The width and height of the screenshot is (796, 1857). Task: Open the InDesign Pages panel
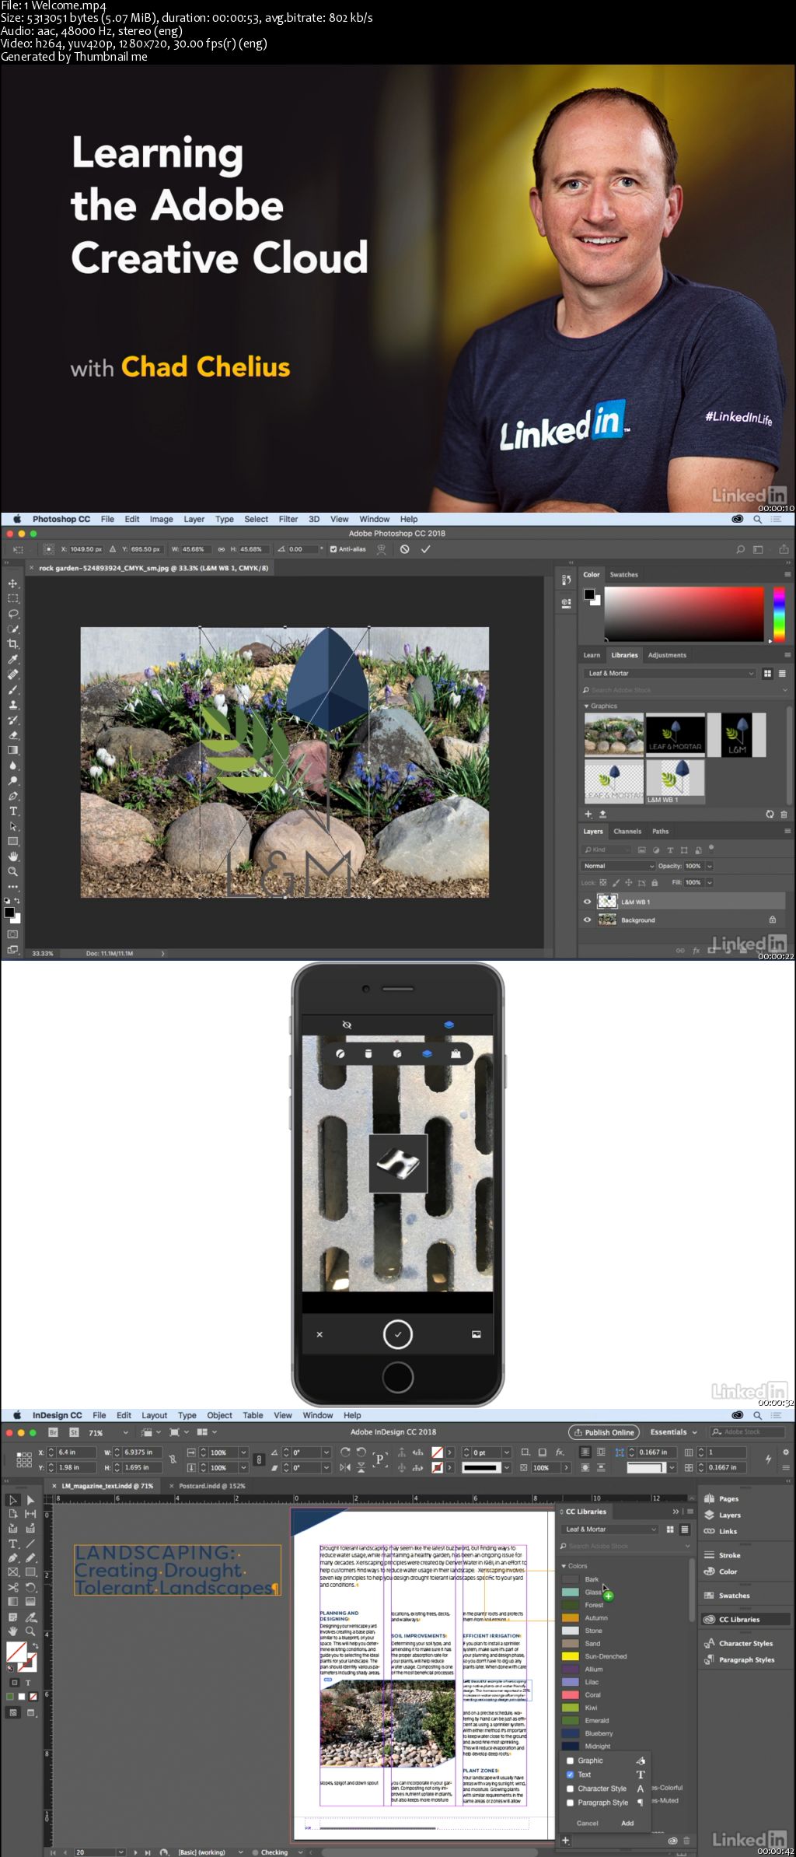click(x=721, y=1498)
